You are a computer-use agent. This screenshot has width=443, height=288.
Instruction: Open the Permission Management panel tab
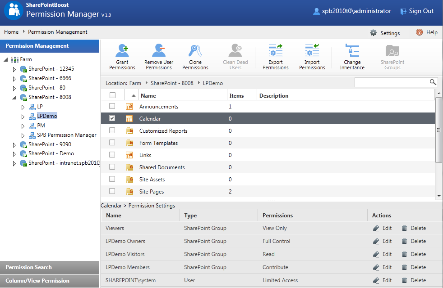pyautogui.click(x=50, y=46)
